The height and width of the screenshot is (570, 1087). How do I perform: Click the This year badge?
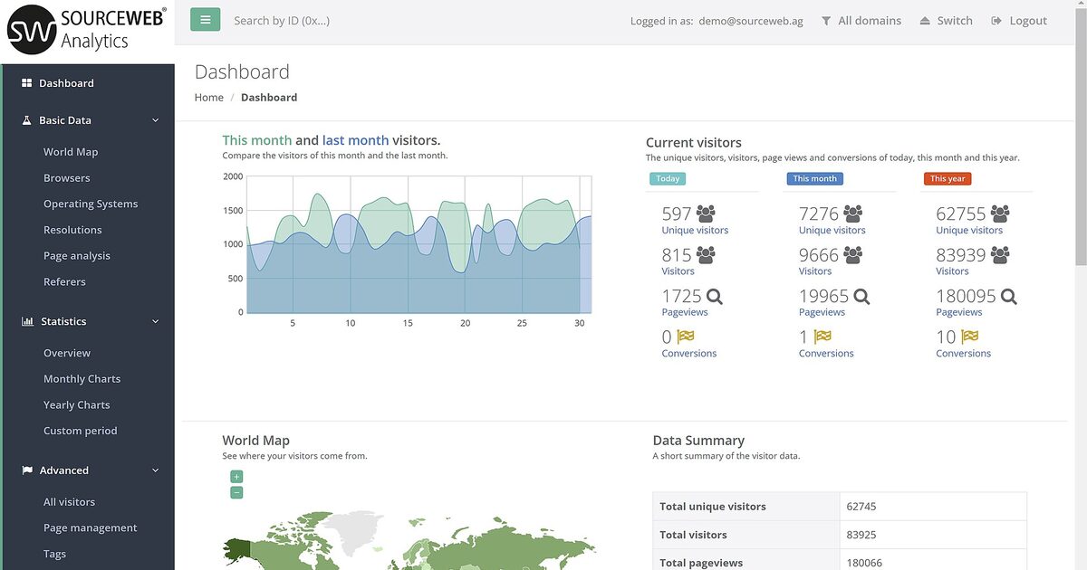coord(948,179)
